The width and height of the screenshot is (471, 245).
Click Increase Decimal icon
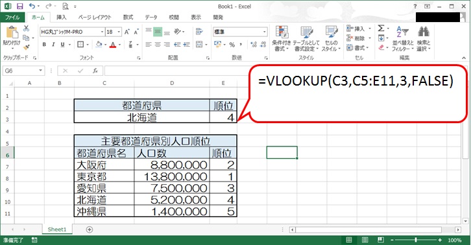(254, 45)
